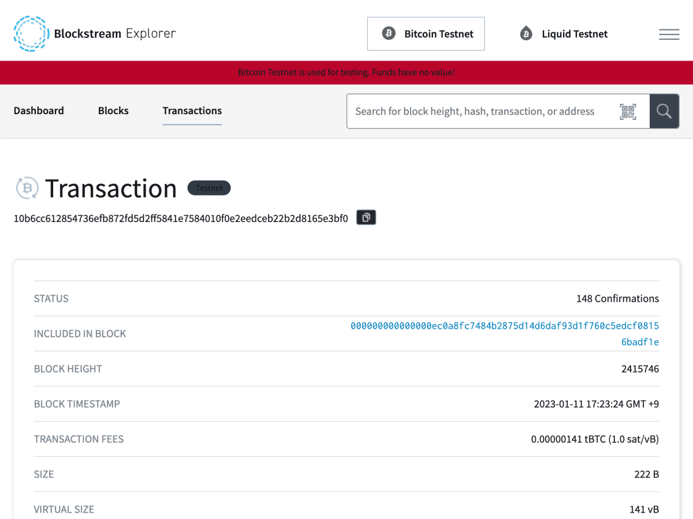Click the size value 222 B
The width and height of the screenshot is (693, 519).
tap(647, 475)
